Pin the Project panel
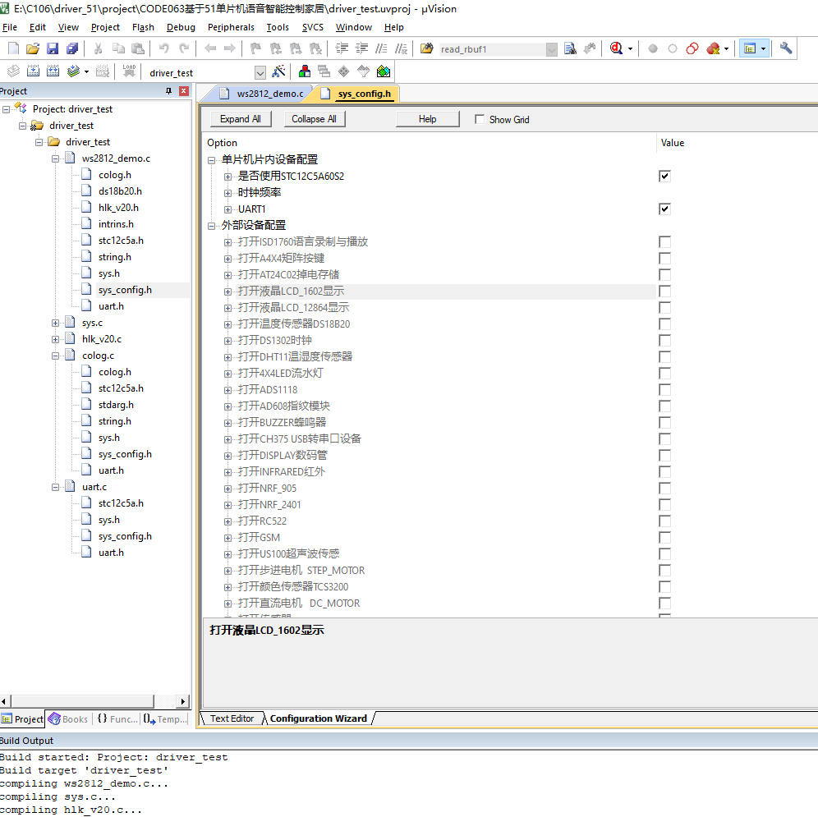This screenshot has height=817, width=818. 168,91
